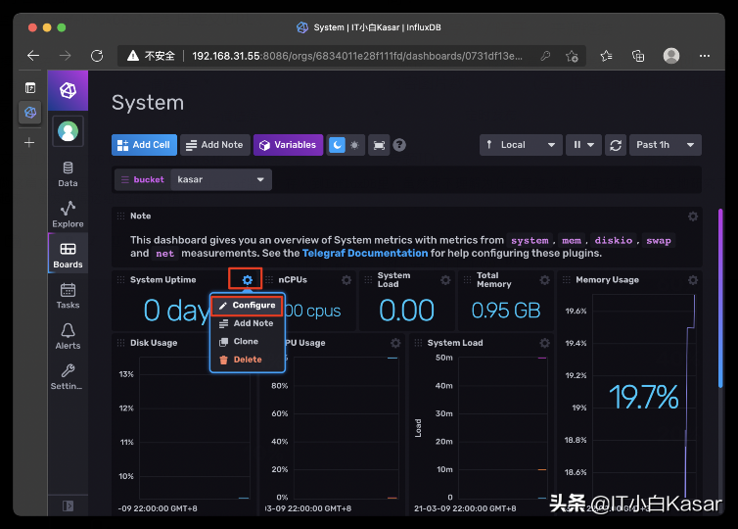
Task: Open the auto-refresh pause dropdown
Action: tap(583, 145)
